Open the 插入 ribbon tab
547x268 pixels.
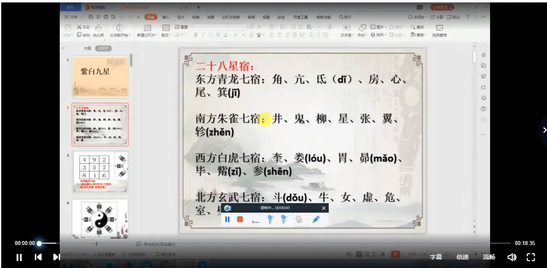pyautogui.click(x=166, y=17)
